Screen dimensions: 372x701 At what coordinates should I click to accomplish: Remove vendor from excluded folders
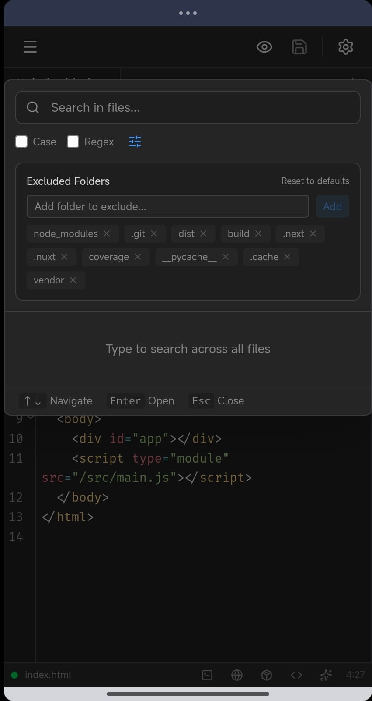(73, 280)
